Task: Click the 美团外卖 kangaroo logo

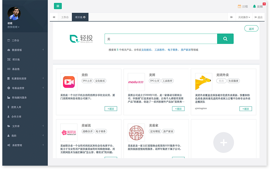Action: pos(204,82)
